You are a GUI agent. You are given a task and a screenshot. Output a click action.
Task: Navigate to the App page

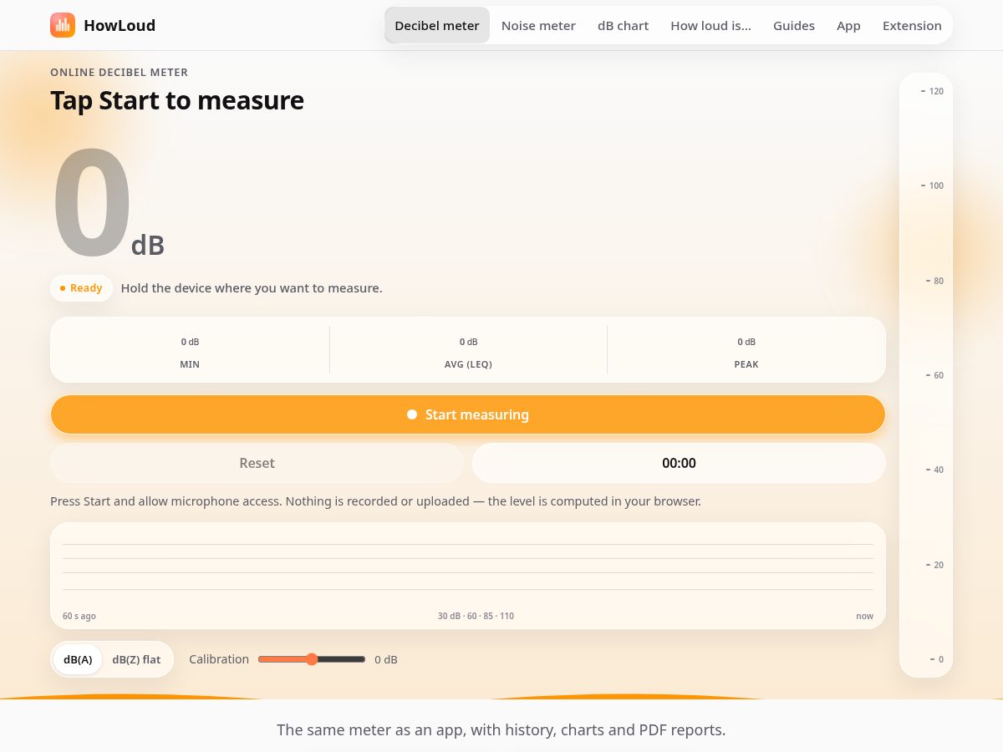848,25
